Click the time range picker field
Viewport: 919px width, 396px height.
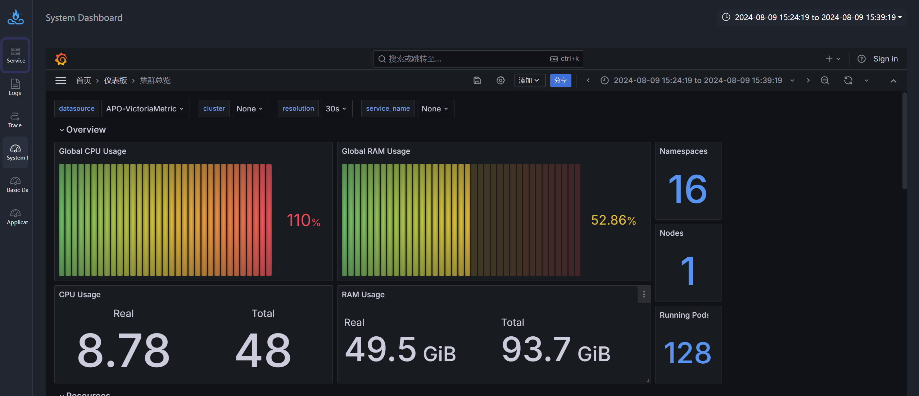pyautogui.click(x=697, y=80)
